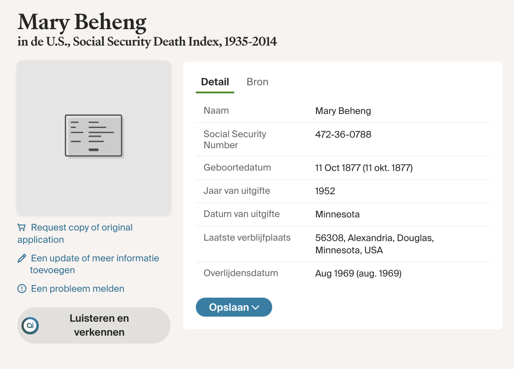Click the Social Security Death Index subtitle
The image size is (514, 369).
click(147, 42)
